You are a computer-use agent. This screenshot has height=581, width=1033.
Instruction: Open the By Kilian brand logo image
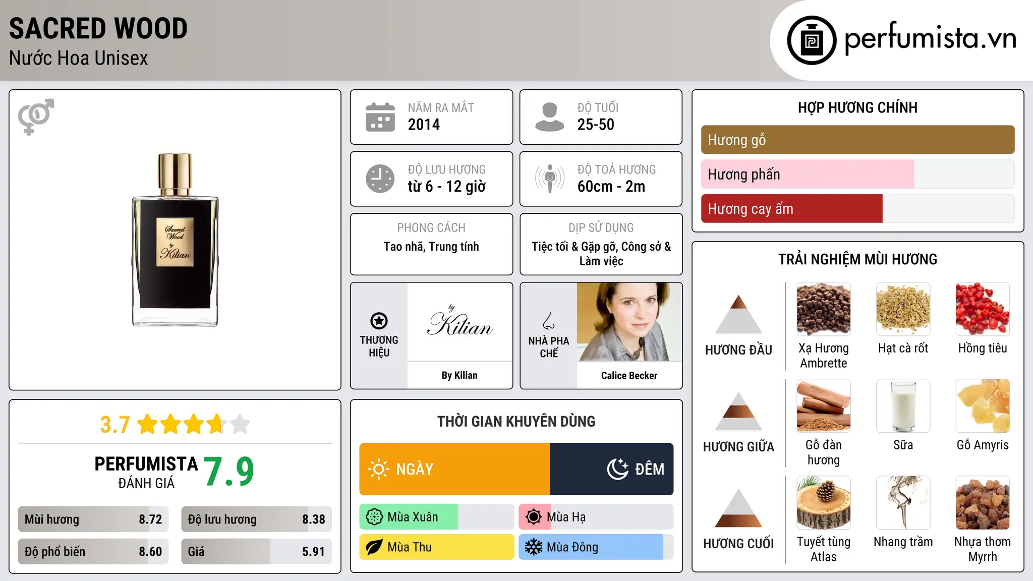coord(460,322)
